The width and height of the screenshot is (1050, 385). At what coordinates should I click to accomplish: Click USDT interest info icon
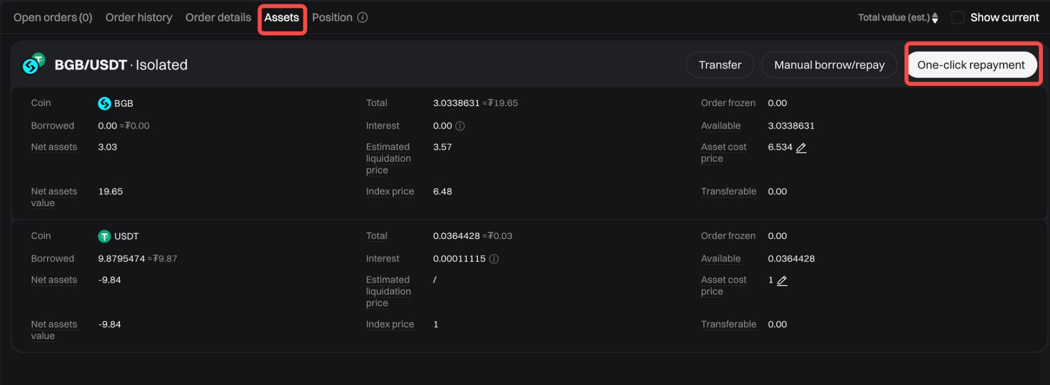494,259
